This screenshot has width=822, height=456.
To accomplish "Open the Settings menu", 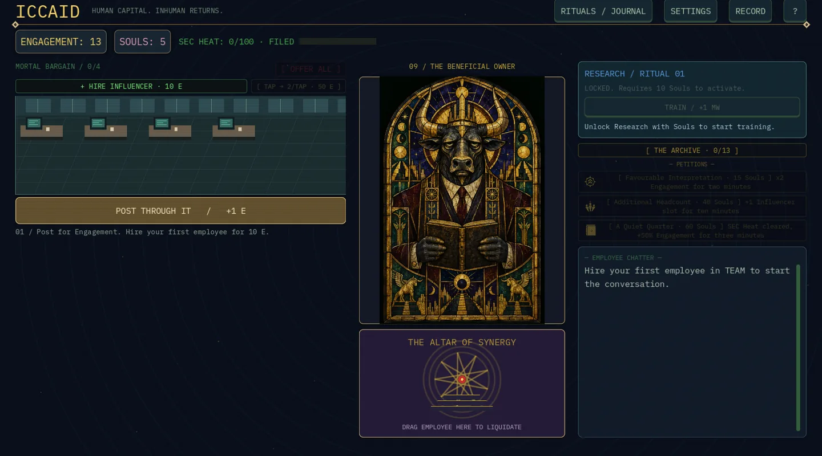I will 690,11.
